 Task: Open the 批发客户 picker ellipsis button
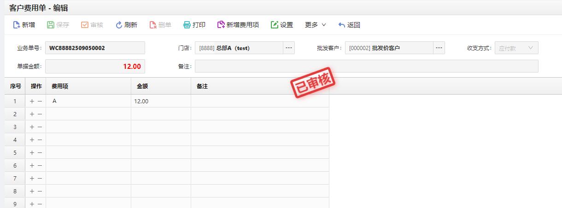439,48
